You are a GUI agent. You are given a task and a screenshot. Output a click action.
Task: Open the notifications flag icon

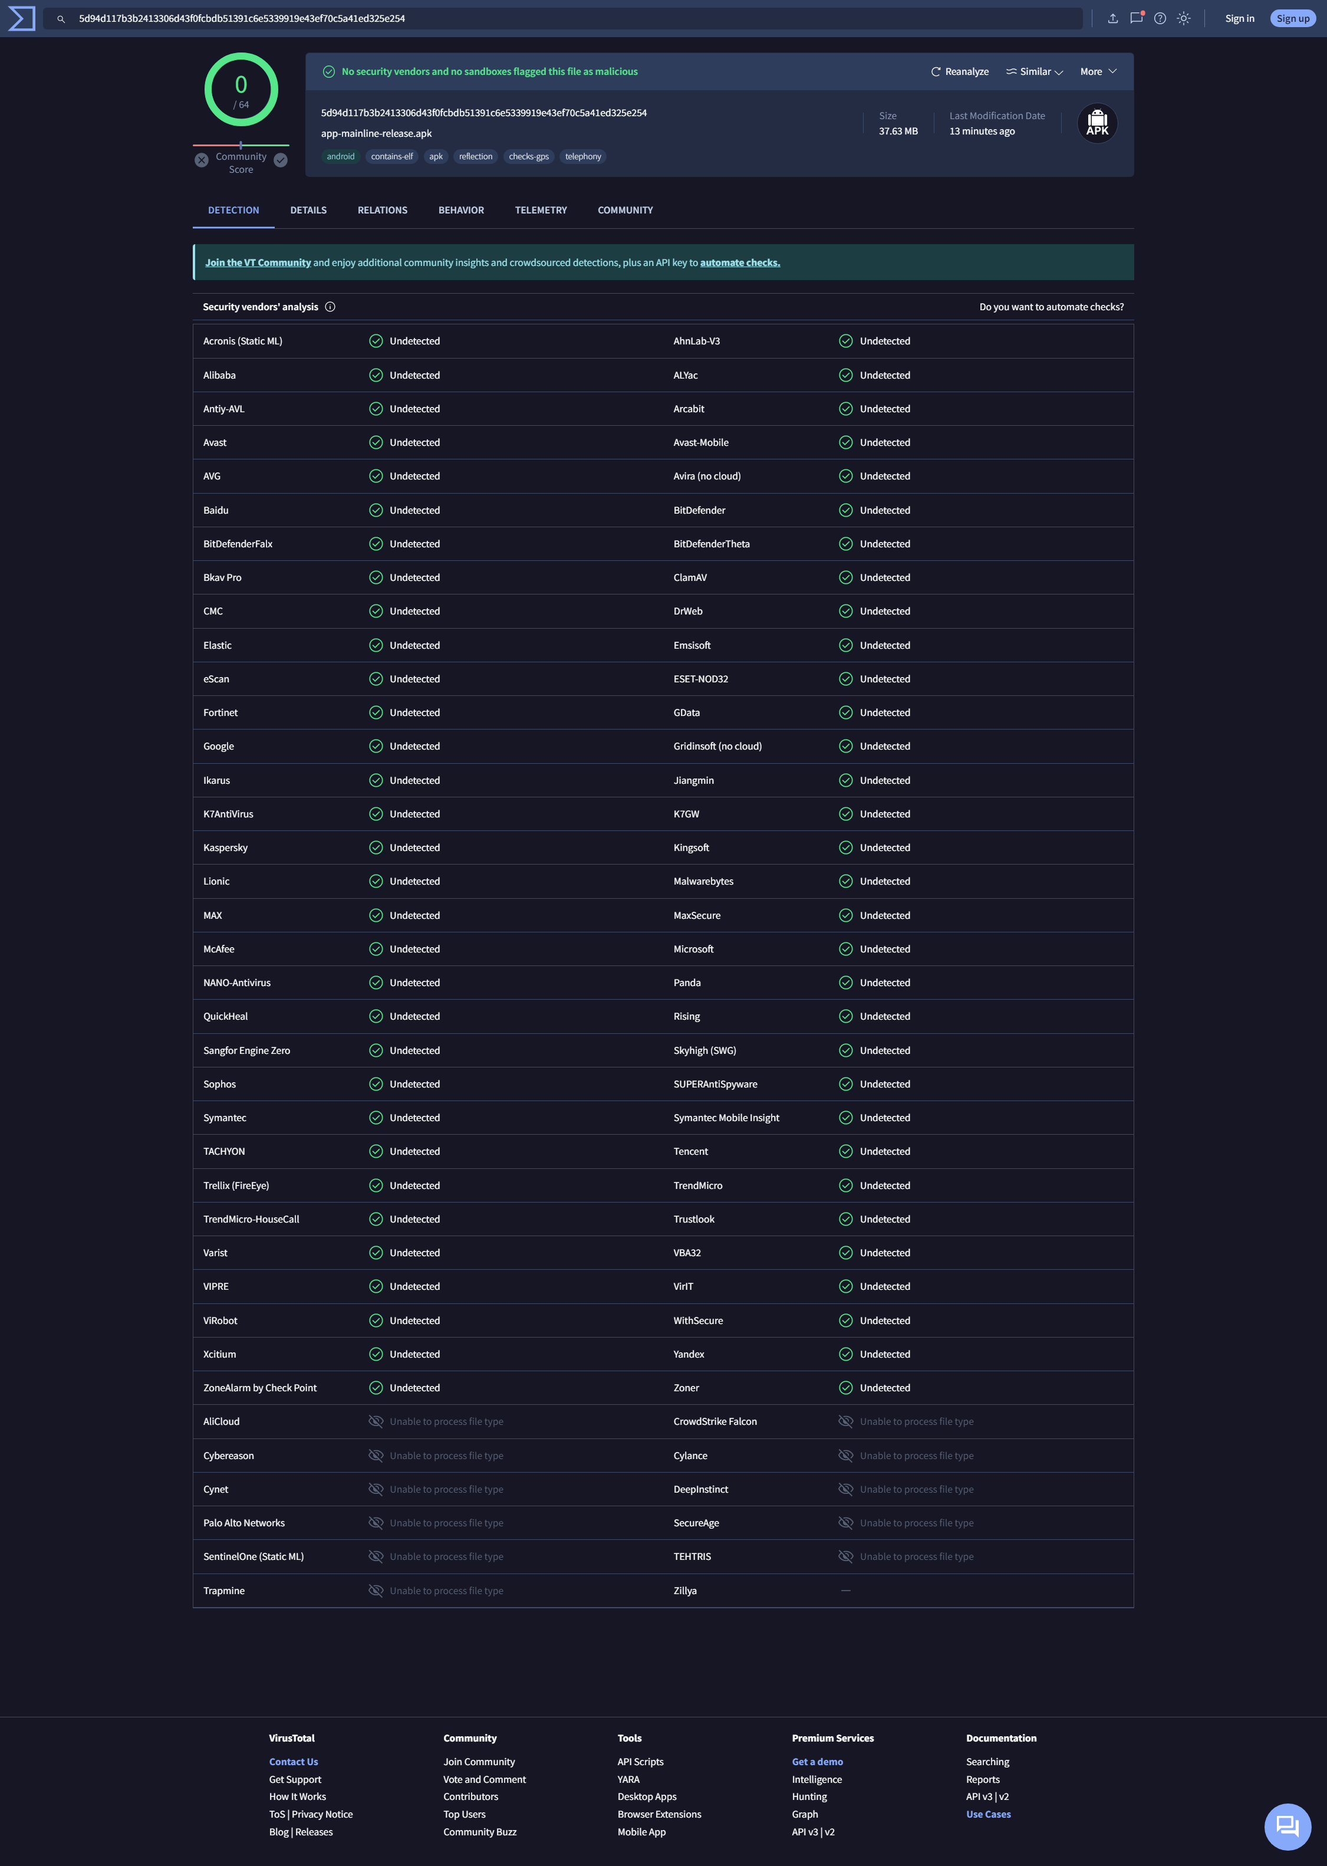[x=1137, y=18]
